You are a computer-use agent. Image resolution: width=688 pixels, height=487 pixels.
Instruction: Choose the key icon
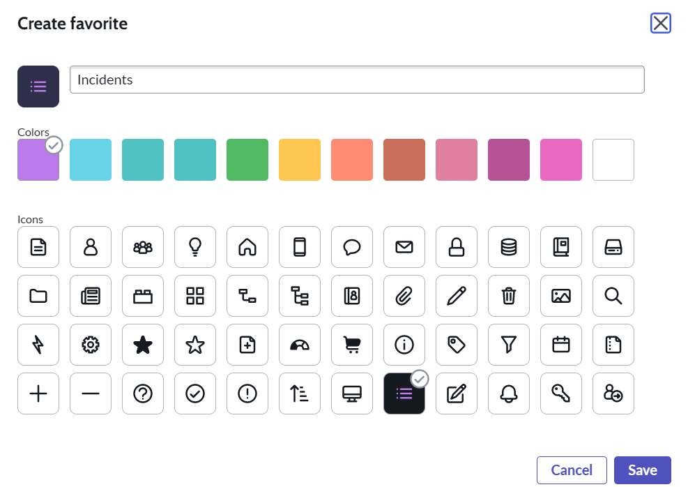(x=561, y=394)
